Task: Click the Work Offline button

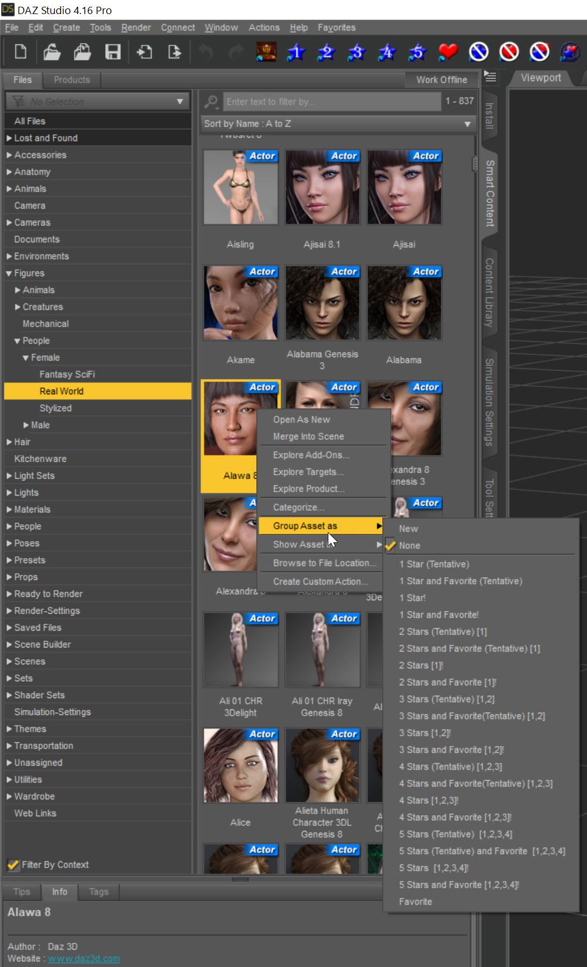Action: coord(441,80)
